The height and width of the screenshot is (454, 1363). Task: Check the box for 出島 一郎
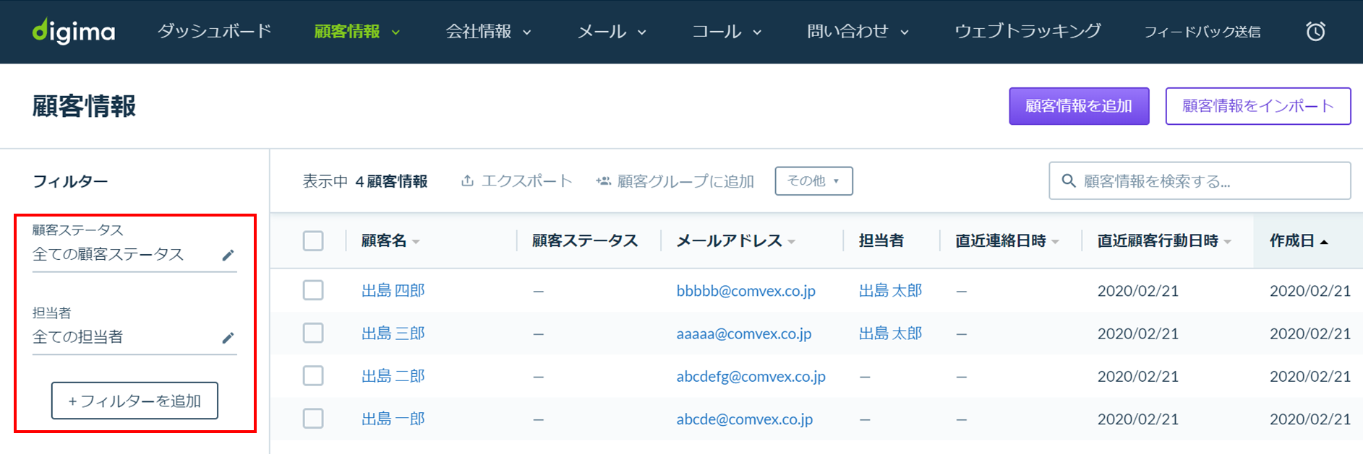click(x=313, y=419)
